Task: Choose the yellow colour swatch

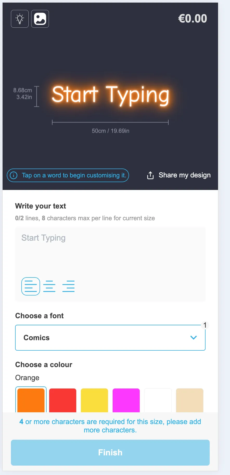Action: click(x=94, y=400)
